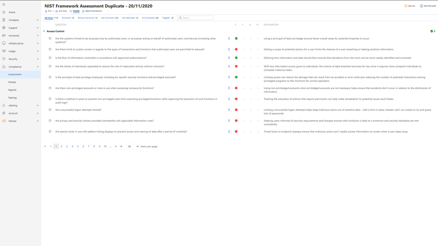438x246 pixels.
Task: Click the Compliance warning triangle icon
Action: (x=4, y=67)
